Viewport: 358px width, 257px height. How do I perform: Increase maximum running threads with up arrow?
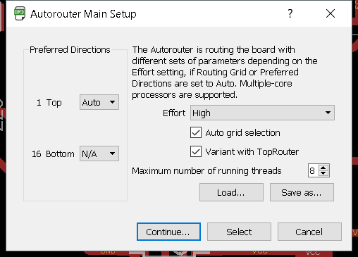(323, 168)
